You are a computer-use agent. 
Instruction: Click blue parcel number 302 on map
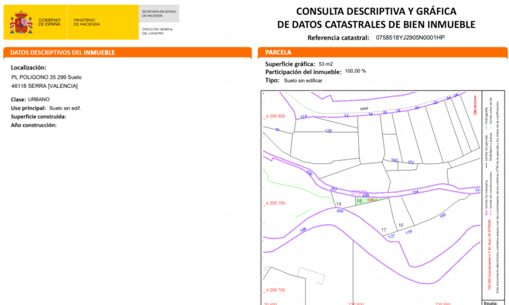(x=411, y=162)
